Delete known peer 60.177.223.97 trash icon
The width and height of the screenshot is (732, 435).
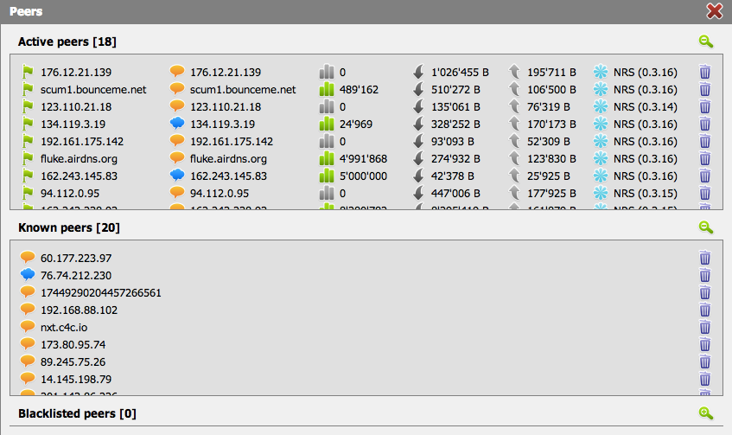click(705, 258)
